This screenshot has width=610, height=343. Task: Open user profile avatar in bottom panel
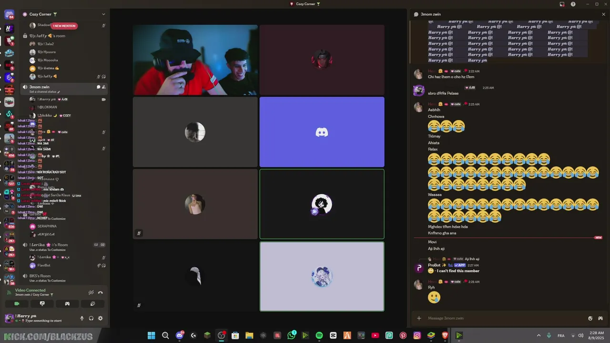[9, 318]
